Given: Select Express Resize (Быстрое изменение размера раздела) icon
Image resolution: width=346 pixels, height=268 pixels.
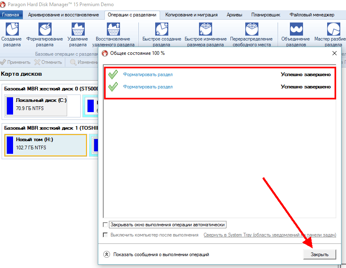Looking at the screenshot, I should tap(205, 30).
